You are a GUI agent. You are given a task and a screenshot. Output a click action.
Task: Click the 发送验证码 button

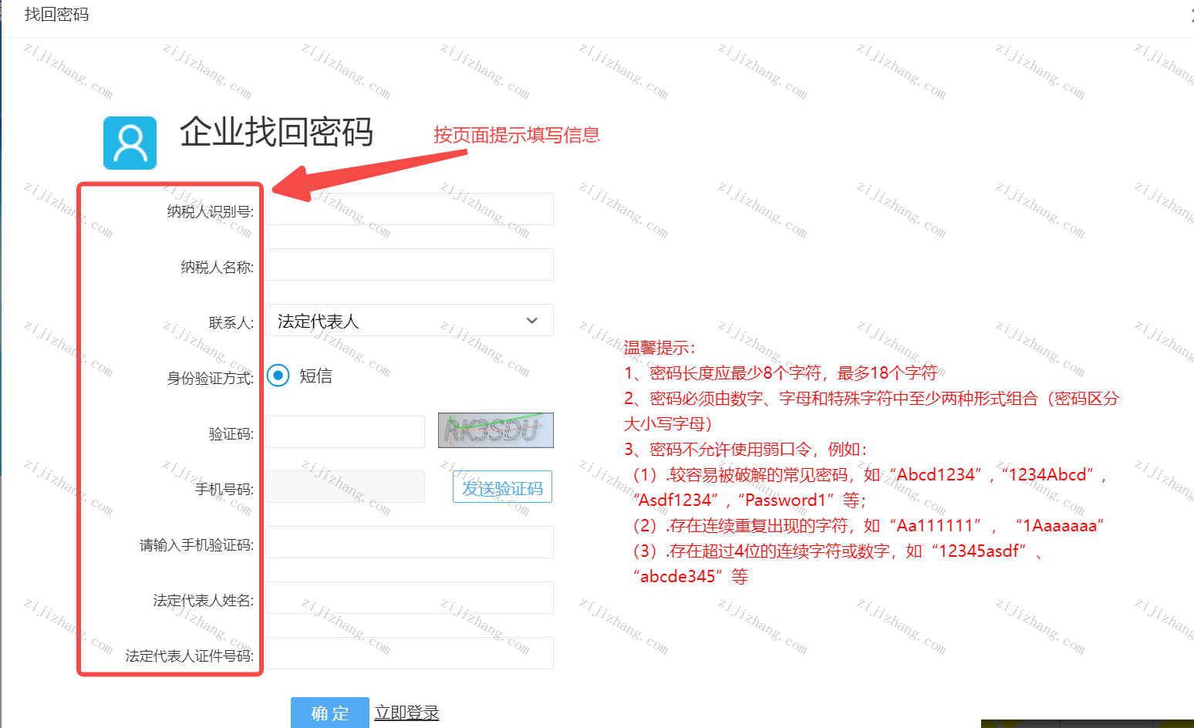pos(502,487)
